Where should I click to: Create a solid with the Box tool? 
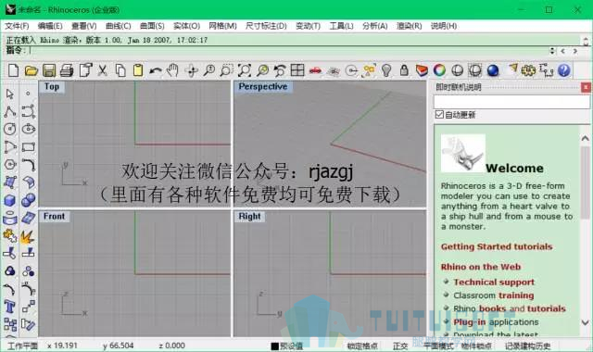pyautogui.click(x=10, y=200)
